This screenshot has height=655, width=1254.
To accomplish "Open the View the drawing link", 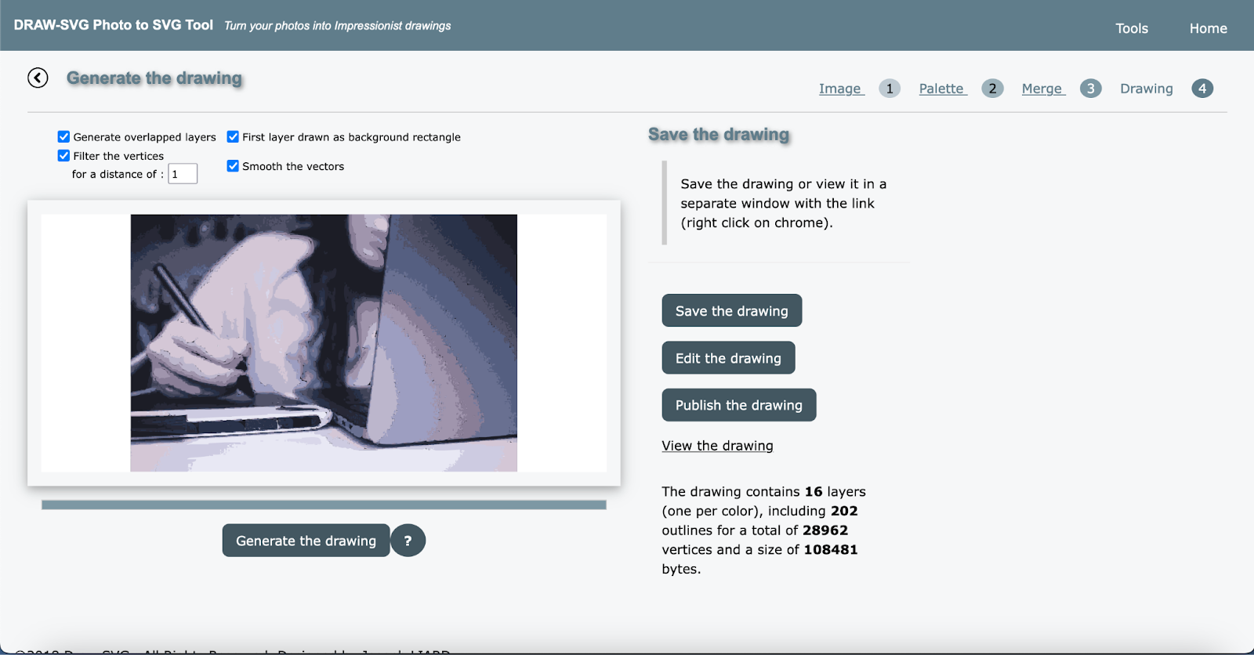I will pos(717,446).
